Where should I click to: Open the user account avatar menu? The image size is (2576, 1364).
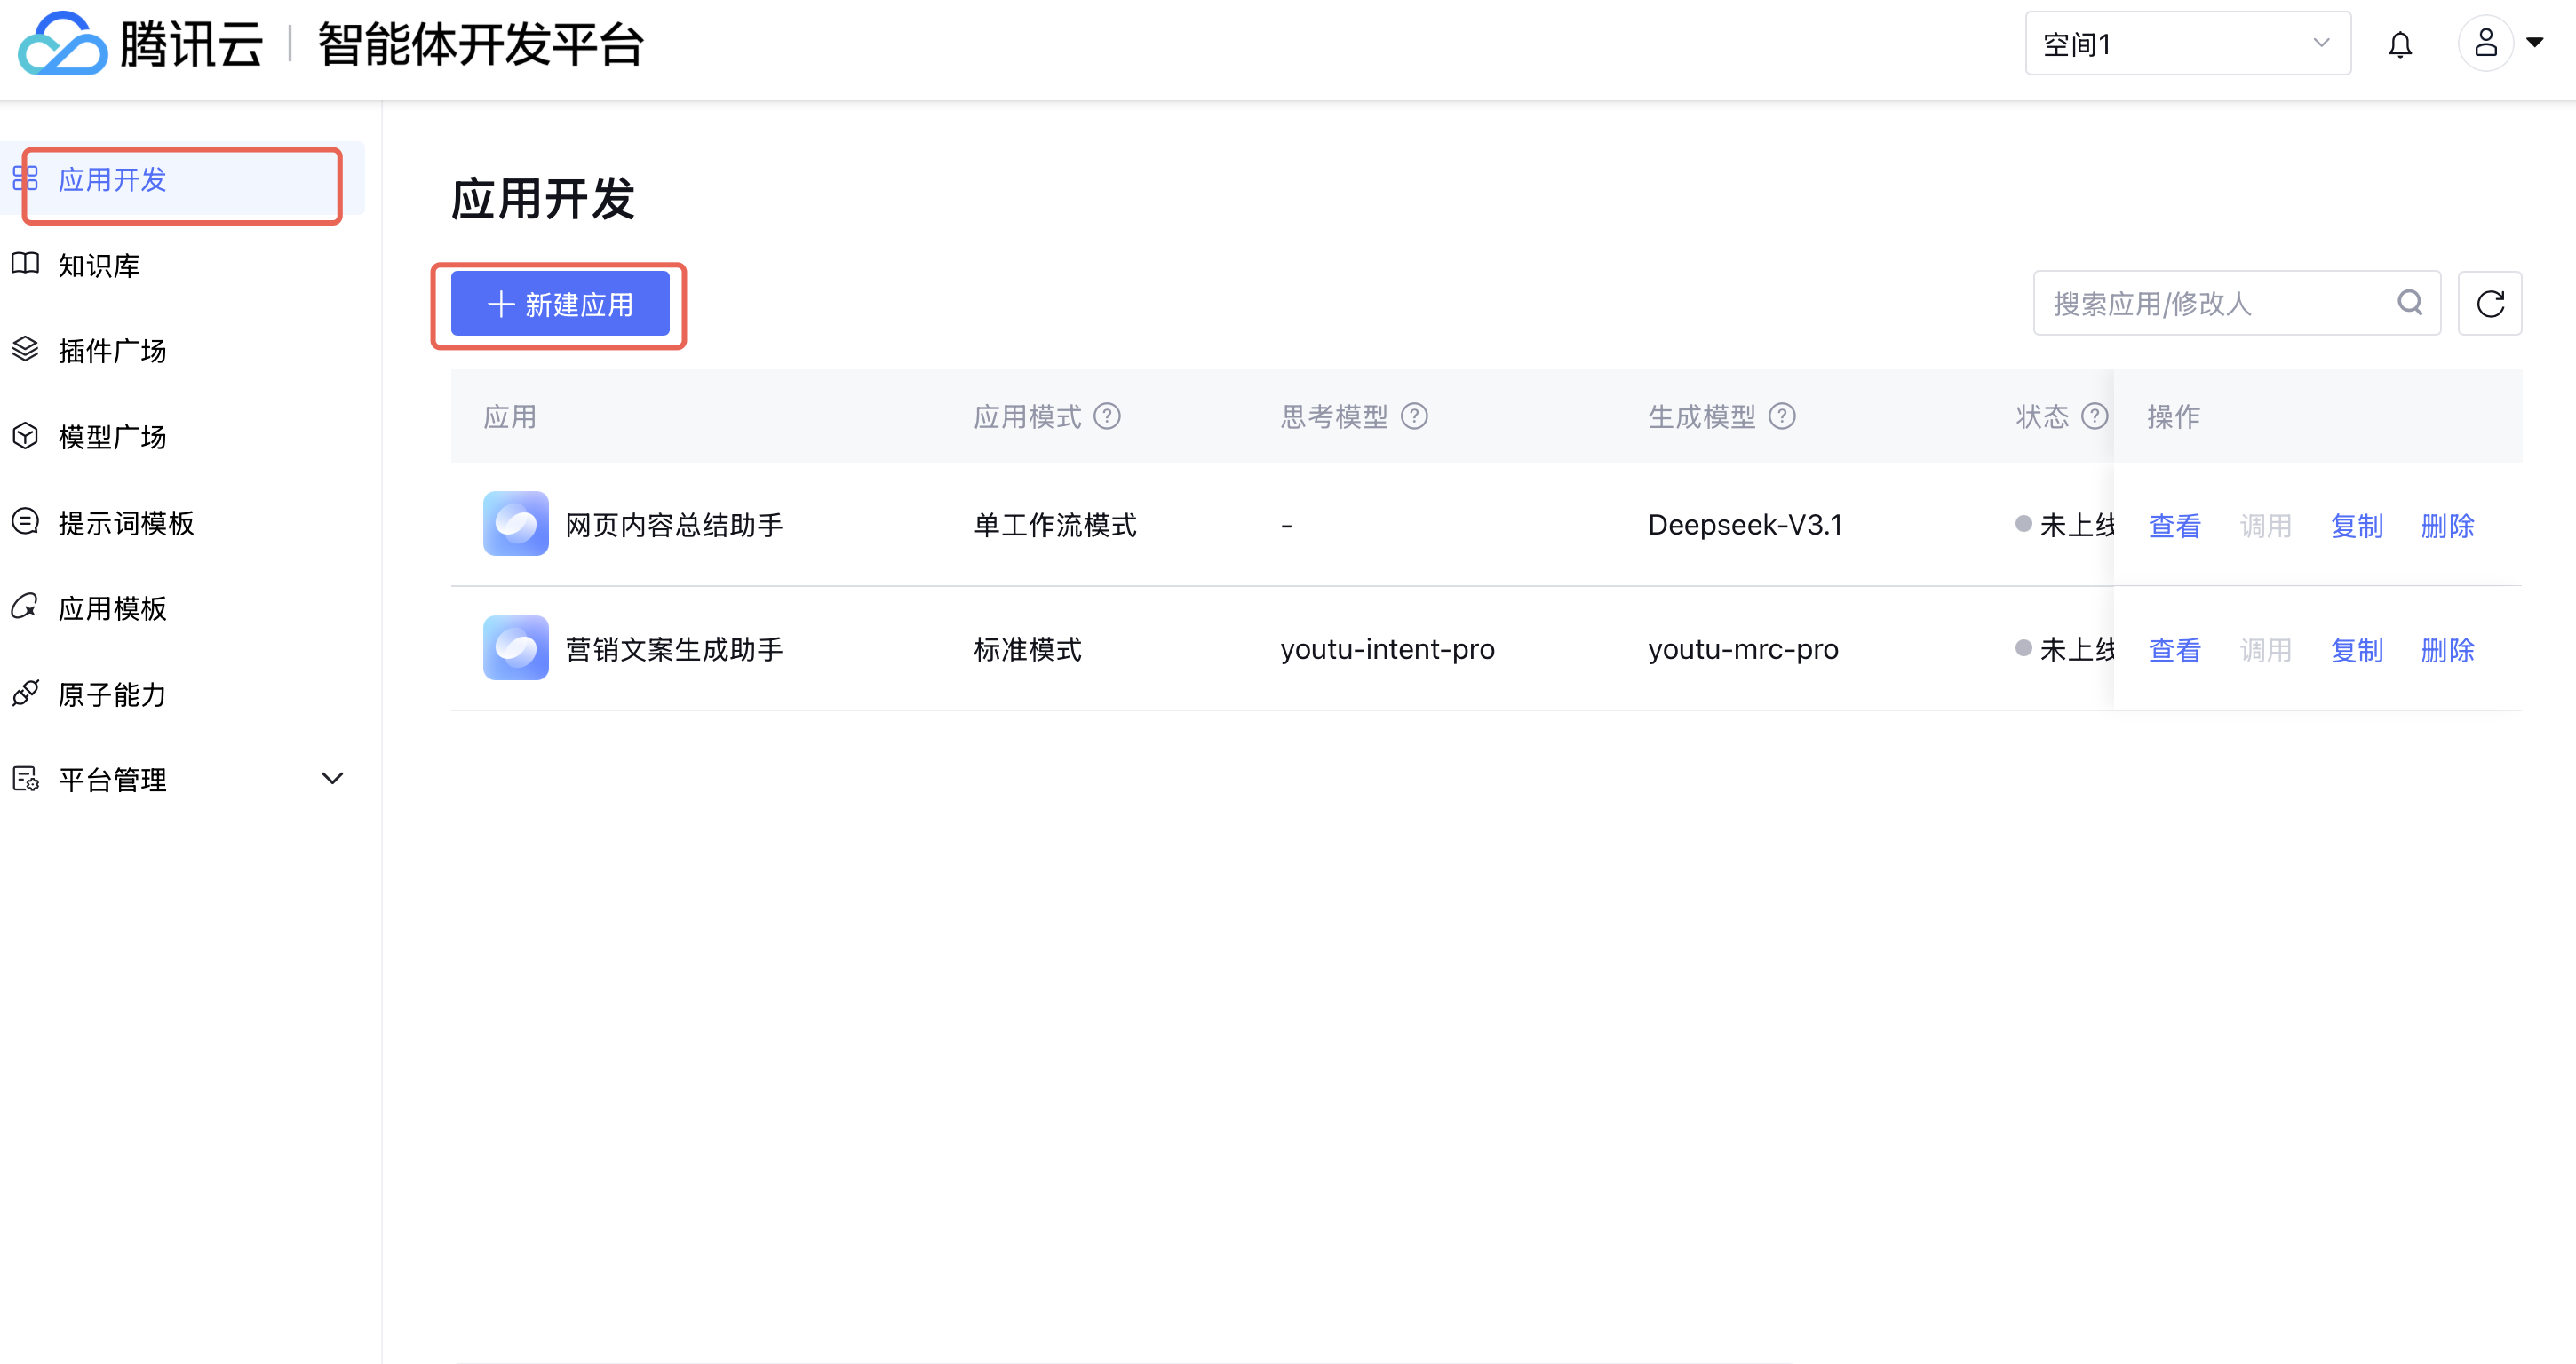pyautogui.click(x=2485, y=43)
